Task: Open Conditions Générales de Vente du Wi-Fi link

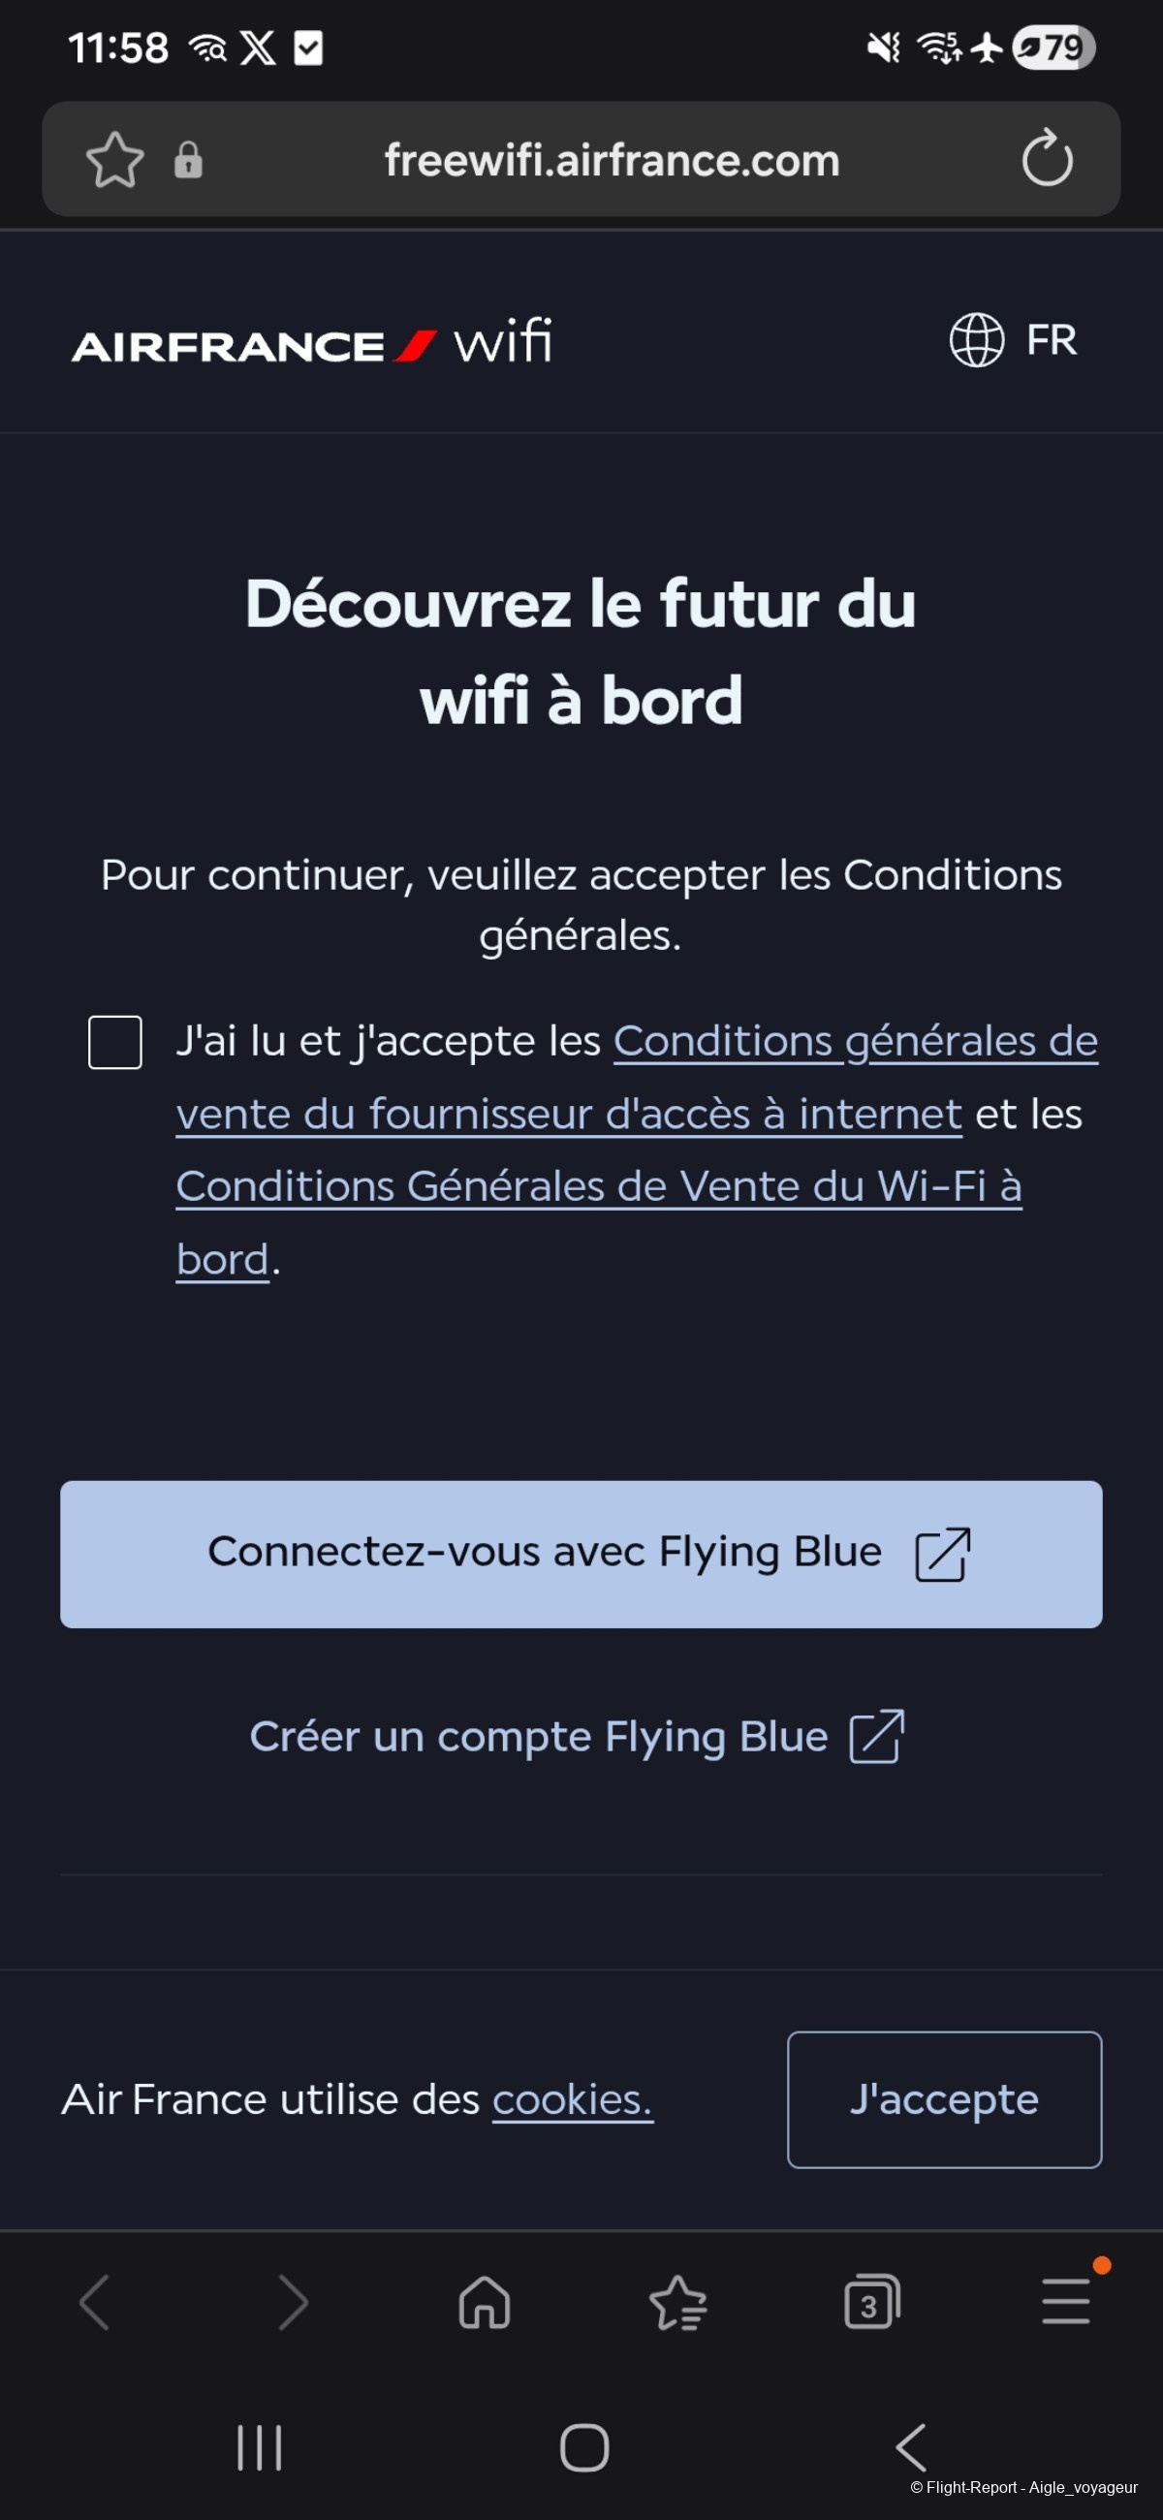Action: 598,1186
